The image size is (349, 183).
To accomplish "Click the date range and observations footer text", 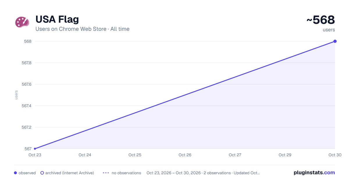I will (x=203, y=173).
